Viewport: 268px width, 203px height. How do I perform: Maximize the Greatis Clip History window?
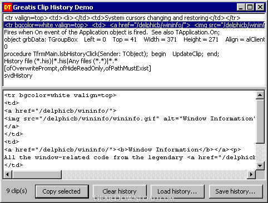click(250, 7)
